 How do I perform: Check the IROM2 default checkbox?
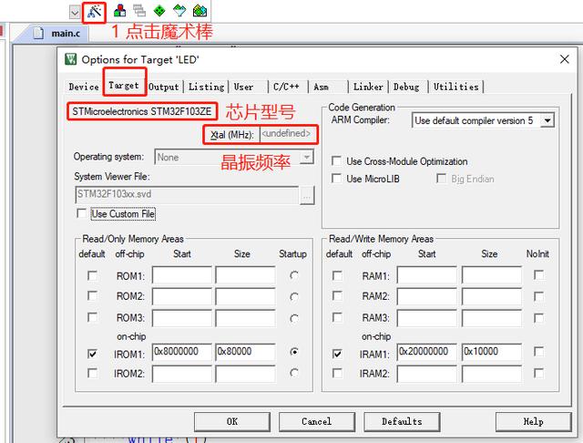[x=92, y=373]
